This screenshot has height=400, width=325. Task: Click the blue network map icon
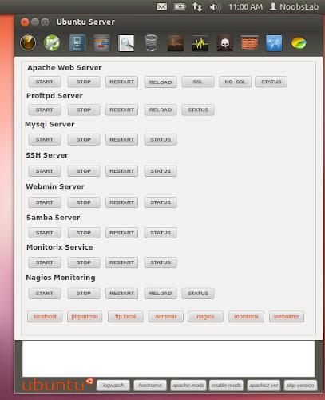pos(274,43)
